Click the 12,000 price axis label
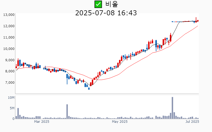The width and height of the screenshot is (212, 132). [x=9, y=26]
